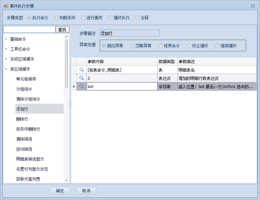Click the command search text box
The width and height of the screenshot is (260, 200).
point(29,30)
